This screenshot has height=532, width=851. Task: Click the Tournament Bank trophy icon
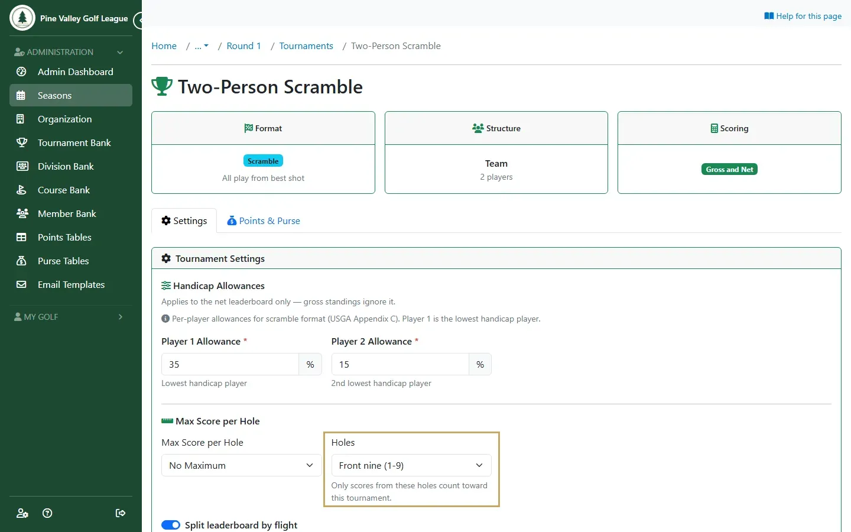(21, 142)
